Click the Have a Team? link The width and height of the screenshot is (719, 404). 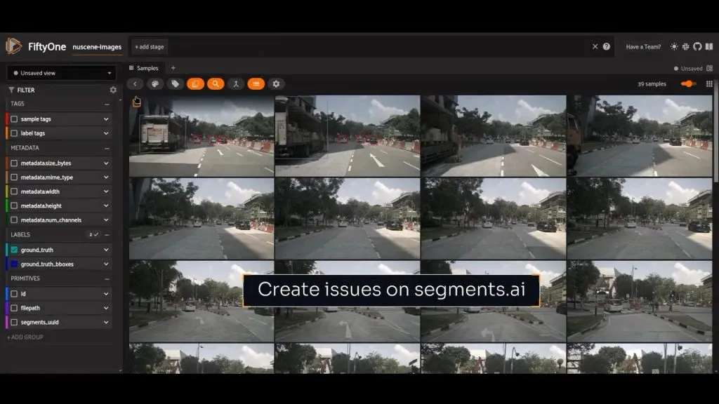point(643,47)
